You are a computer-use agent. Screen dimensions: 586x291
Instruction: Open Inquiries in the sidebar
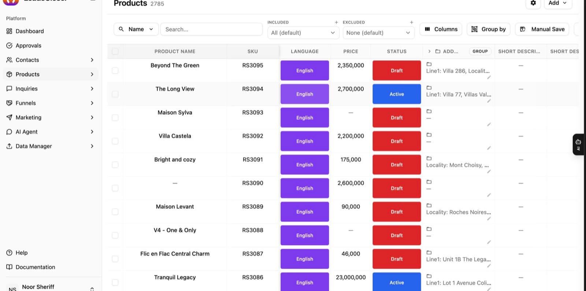(x=51, y=89)
